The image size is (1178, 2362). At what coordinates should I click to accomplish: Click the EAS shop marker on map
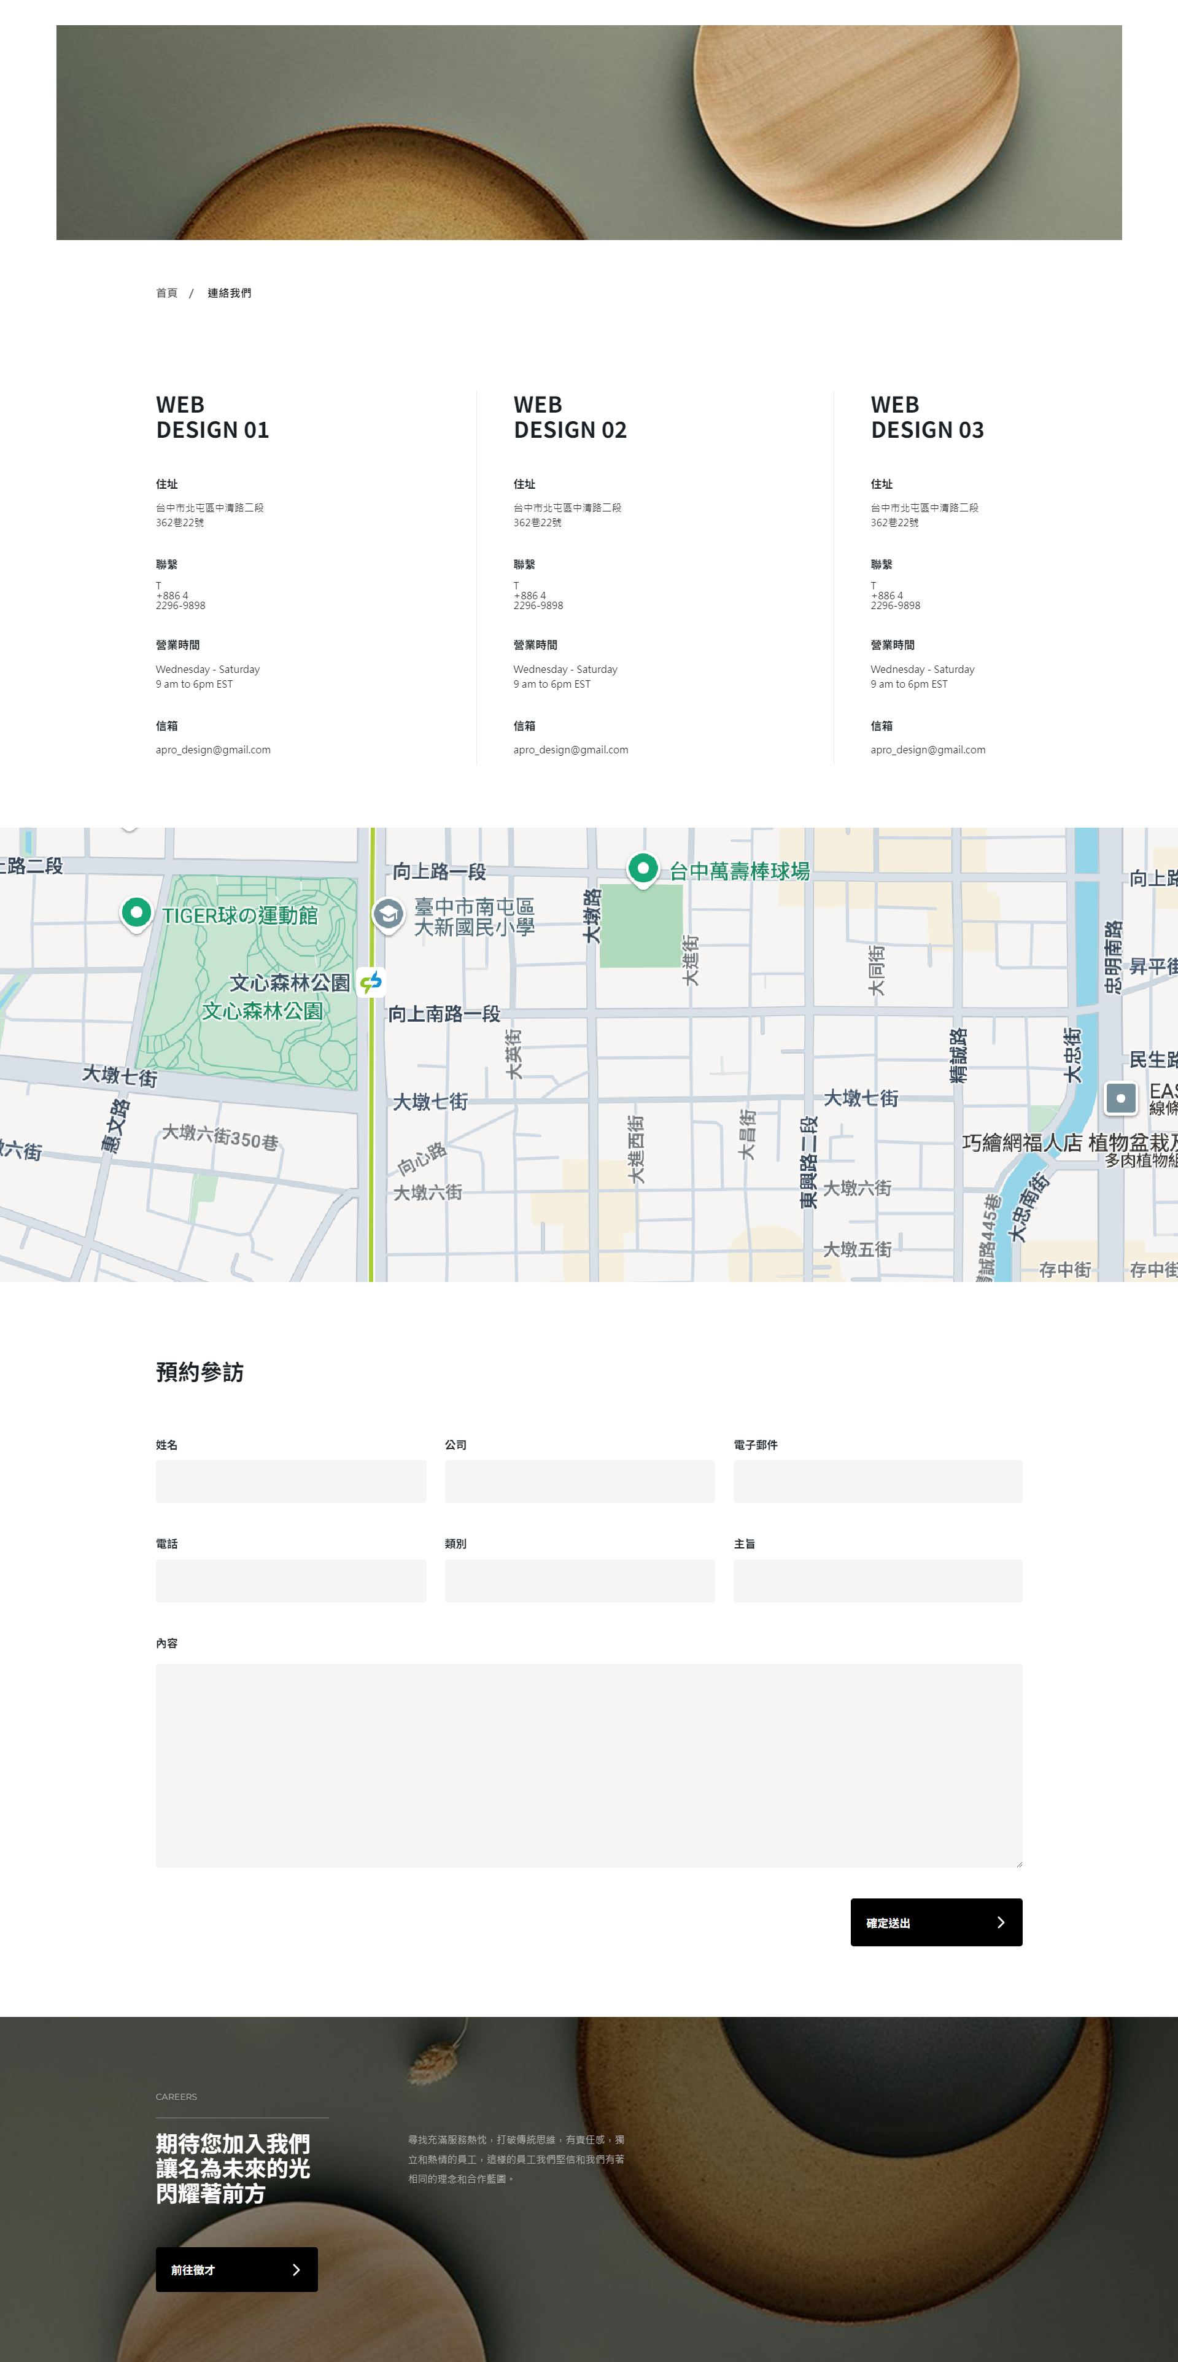click(1120, 1098)
